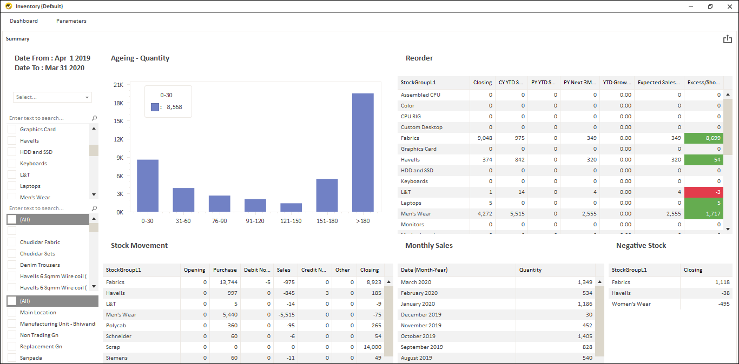The image size is (739, 364).
Task: Check the Main Location checkbox
Action: (12, 312)
